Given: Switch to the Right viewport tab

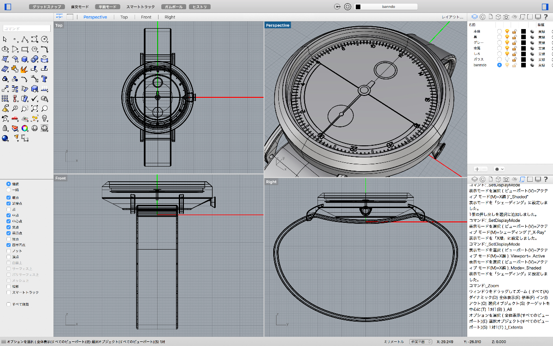Looking at the screenshot, I should (x=170, y=17).
